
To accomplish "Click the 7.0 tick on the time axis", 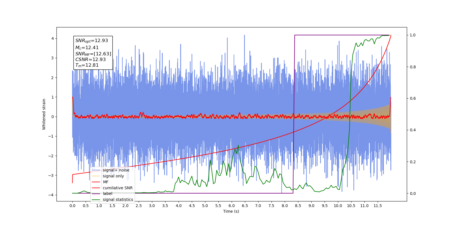I will click(258, 206).
